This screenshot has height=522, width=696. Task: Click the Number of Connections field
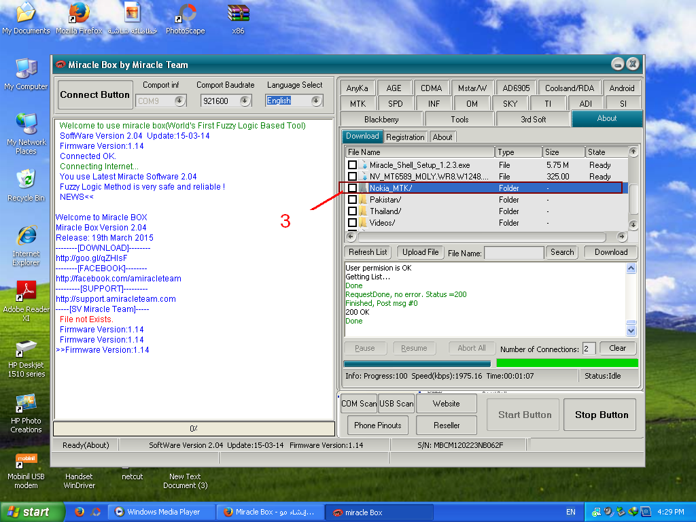click(589, 349)
